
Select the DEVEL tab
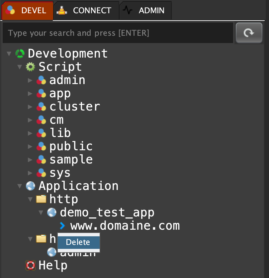click(x=27, y=11)
